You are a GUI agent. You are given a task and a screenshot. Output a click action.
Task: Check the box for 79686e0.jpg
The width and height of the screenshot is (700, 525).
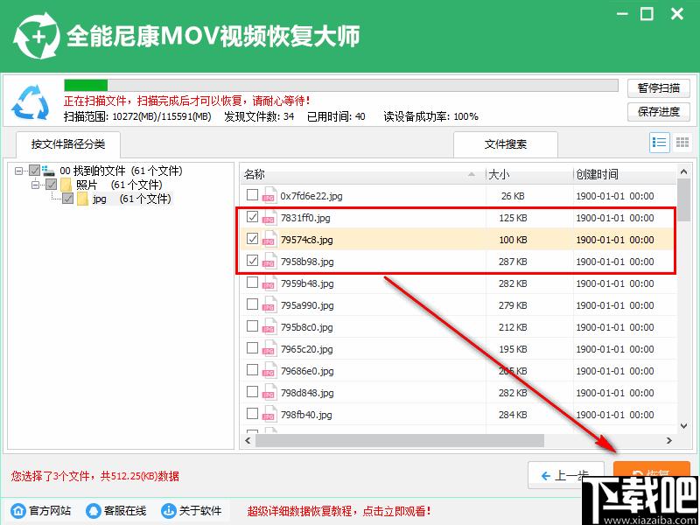tap(252, 370)
